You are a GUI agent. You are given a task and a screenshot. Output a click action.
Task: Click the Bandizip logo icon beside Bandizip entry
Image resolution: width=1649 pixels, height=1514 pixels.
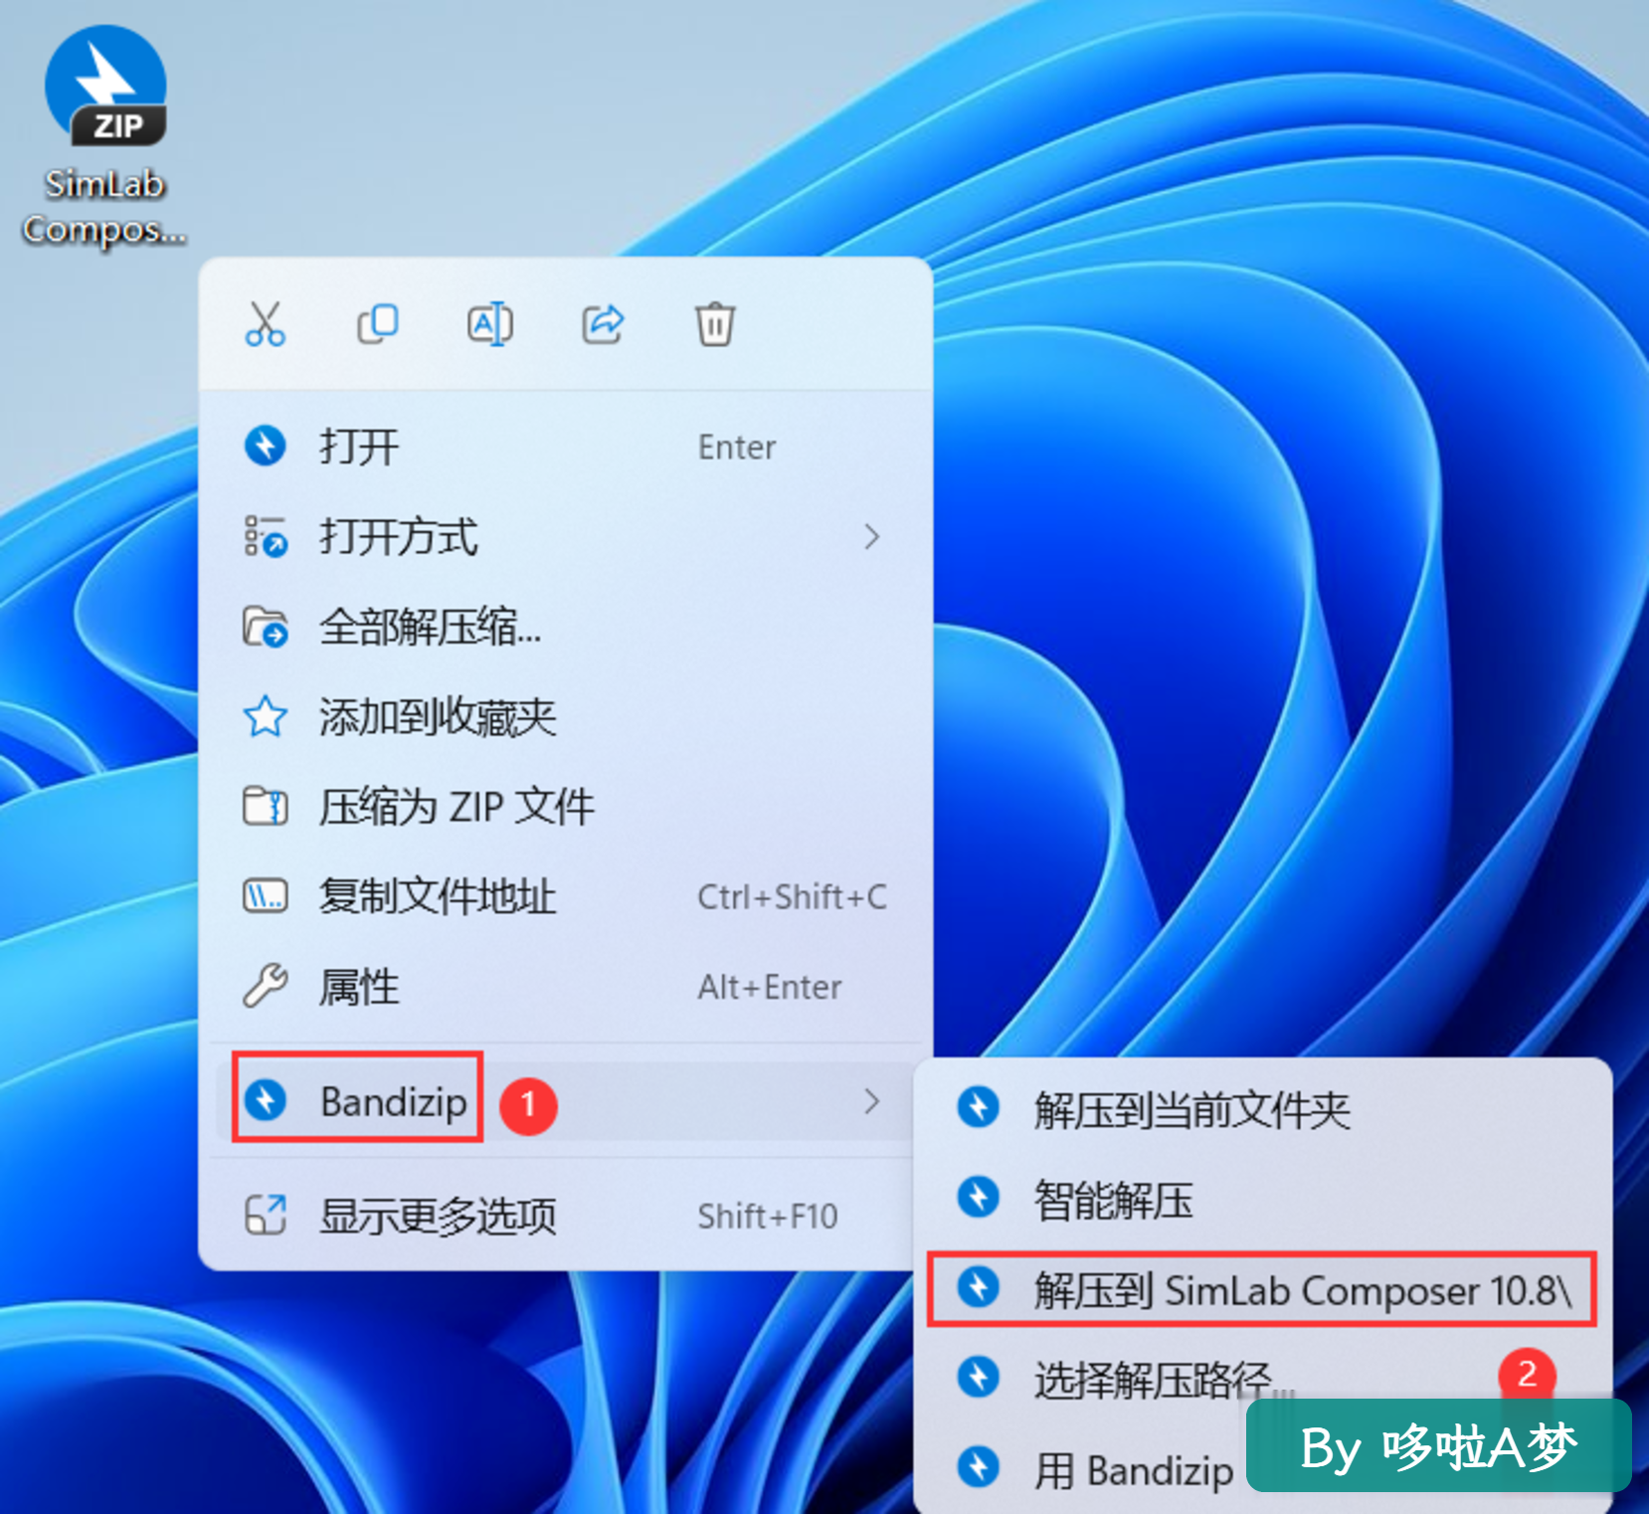pos(266,1101)
